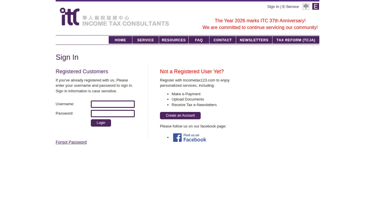Viewport: 375px width, 211px height.
Task: Focus the Username input field
Action: point(113,104)
